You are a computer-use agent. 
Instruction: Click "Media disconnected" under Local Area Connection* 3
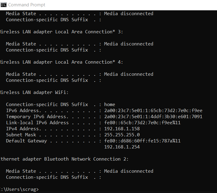pyautogui.click(x=129, y=44)
